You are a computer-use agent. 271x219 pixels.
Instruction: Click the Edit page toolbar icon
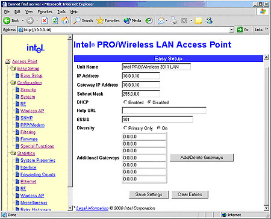tap(184, 20)
